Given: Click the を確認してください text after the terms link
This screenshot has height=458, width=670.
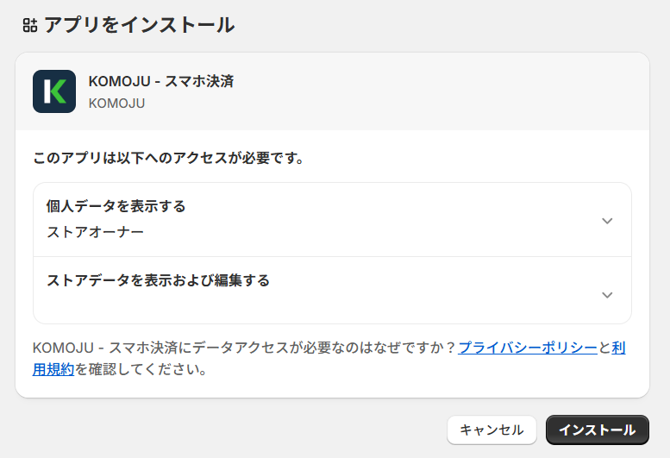Looking at the screenshot, I should (x=141, y=369).
